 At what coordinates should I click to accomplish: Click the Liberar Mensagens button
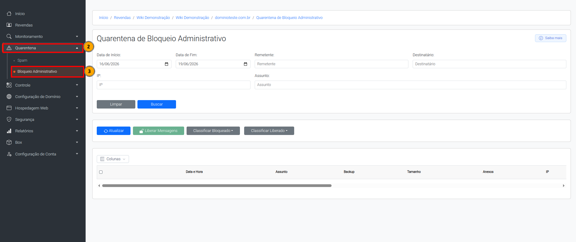click(x=159, y=131)
